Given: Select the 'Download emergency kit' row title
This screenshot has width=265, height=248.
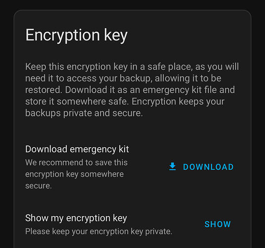Looking at the screenshot, I should tap(77, 149).
